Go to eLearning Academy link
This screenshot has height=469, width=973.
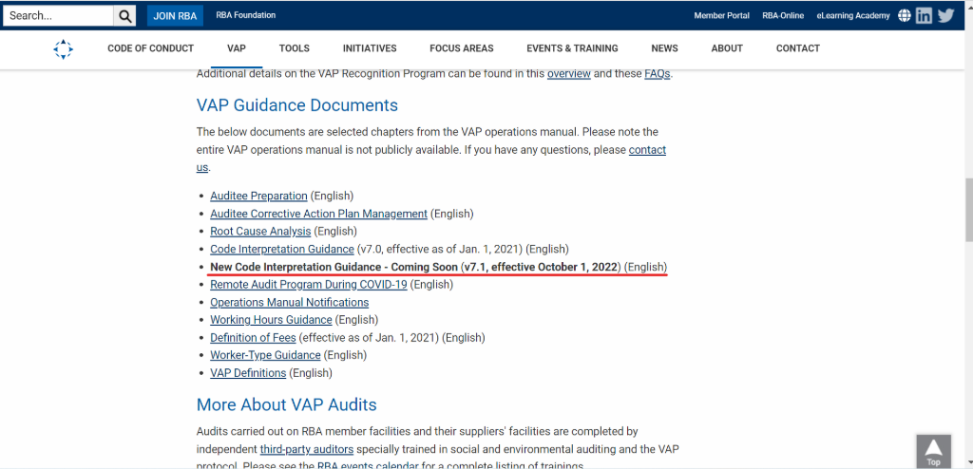[x=852, y=16]
